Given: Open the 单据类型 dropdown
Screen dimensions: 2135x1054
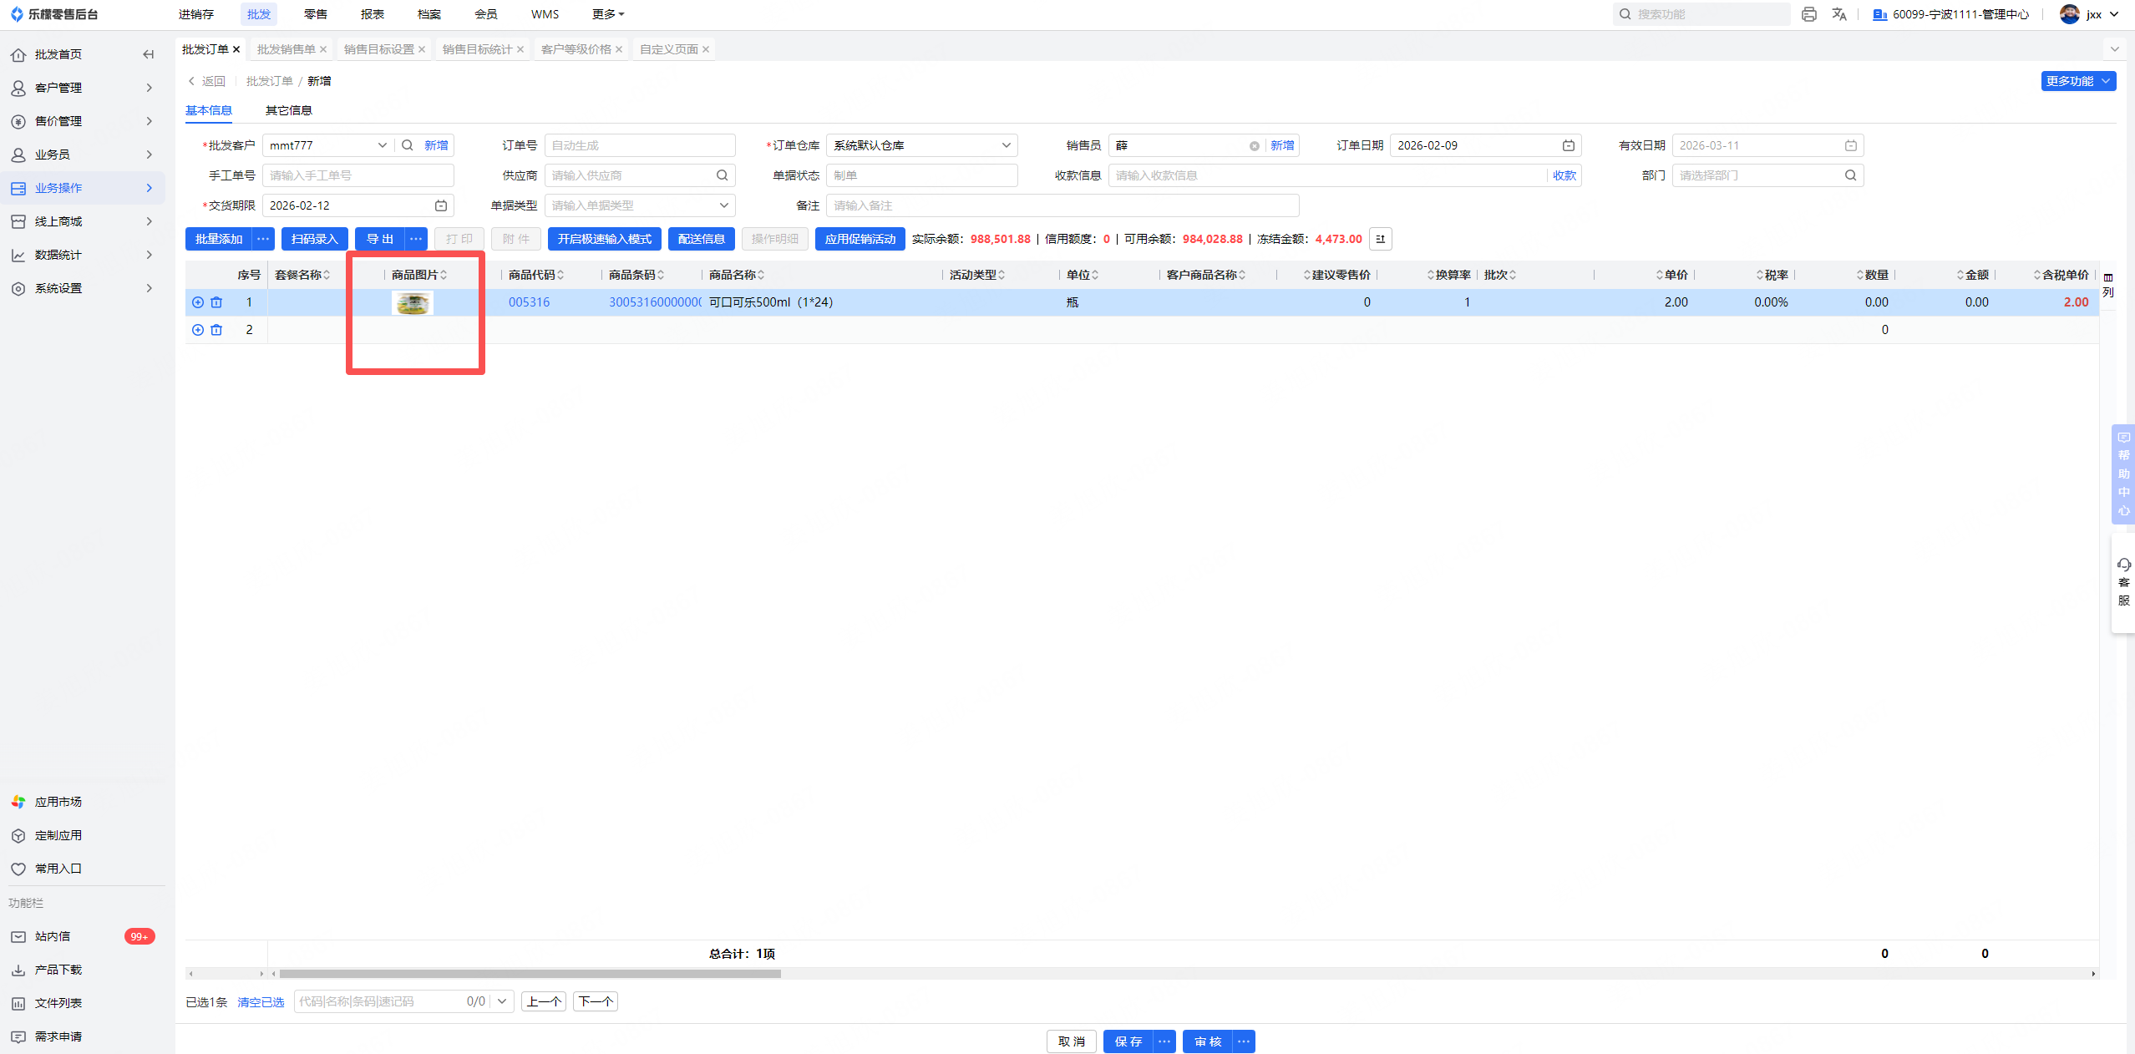Looking at the screenshot, I should pos(639,205).
